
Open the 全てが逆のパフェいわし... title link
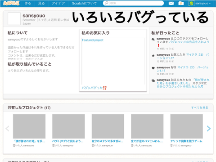[147, 141]
